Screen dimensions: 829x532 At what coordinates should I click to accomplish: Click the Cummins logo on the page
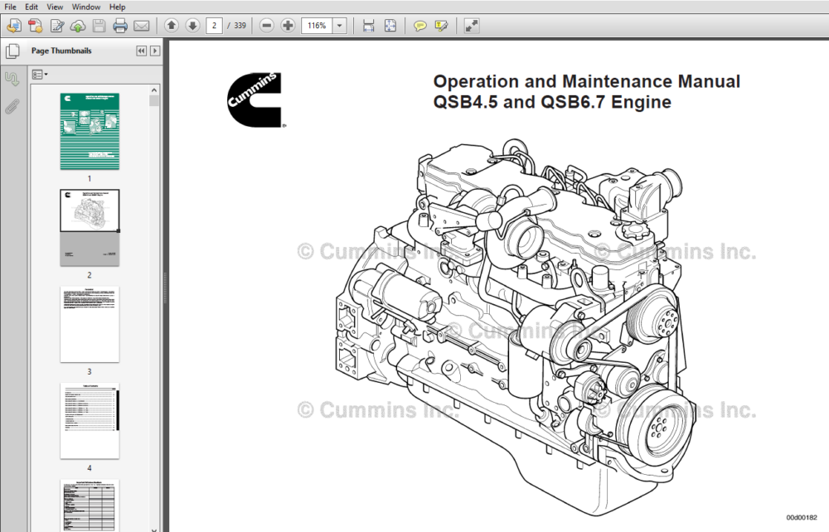[256, 99]
